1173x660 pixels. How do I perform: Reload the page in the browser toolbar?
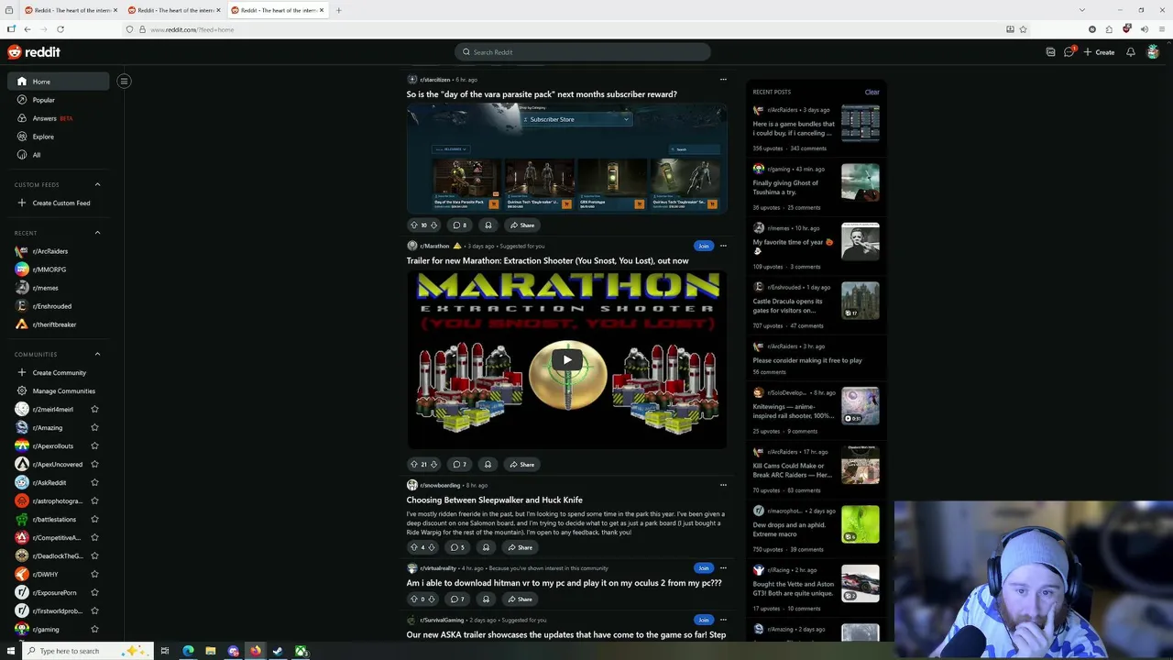click(x=61, y=29)
